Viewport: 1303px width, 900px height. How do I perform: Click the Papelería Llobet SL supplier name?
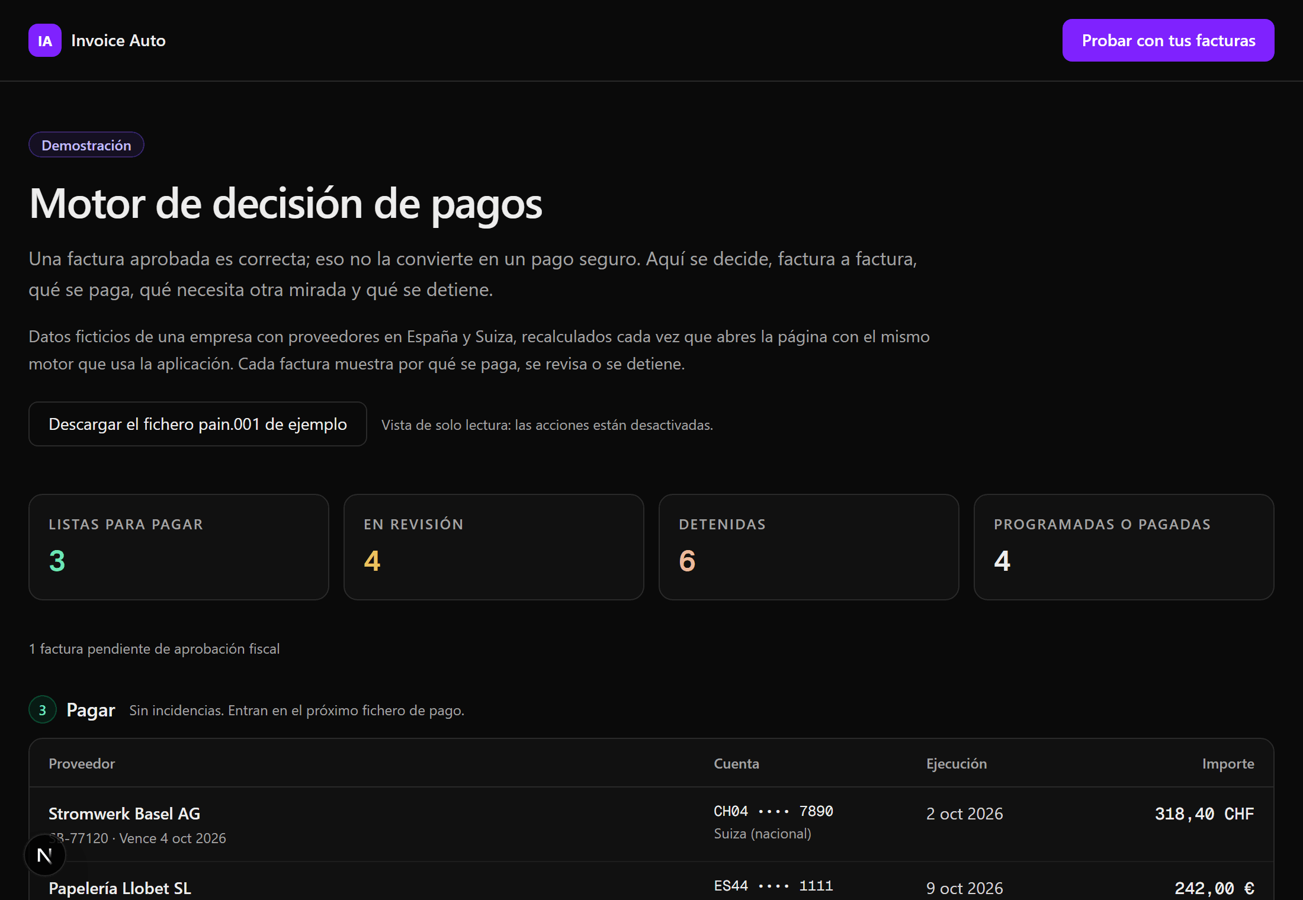pos(120,888)
